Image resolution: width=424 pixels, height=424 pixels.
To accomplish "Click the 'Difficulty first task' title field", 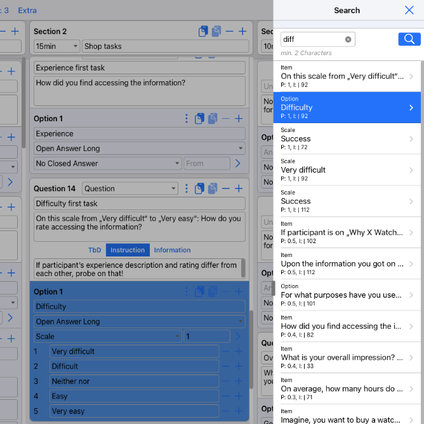I will (139, 203).
